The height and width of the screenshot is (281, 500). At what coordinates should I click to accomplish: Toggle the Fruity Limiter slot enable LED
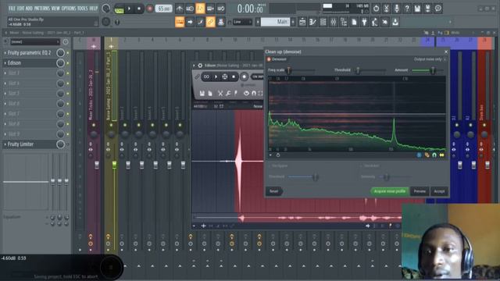pos(68,144)
